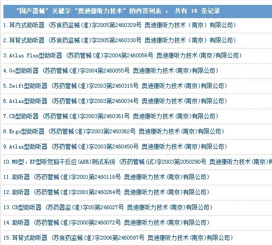
Task: Open record 12 助听器 2460264号
Action: 107,193
